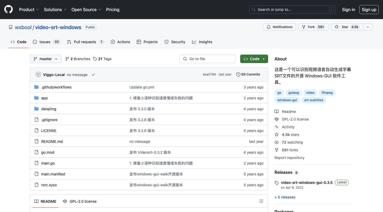
Task: Star the repository
Action: [x=347, y=27]
